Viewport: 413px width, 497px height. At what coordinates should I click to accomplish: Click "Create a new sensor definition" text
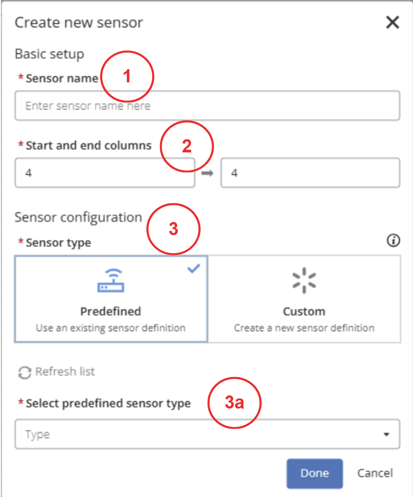304,328
